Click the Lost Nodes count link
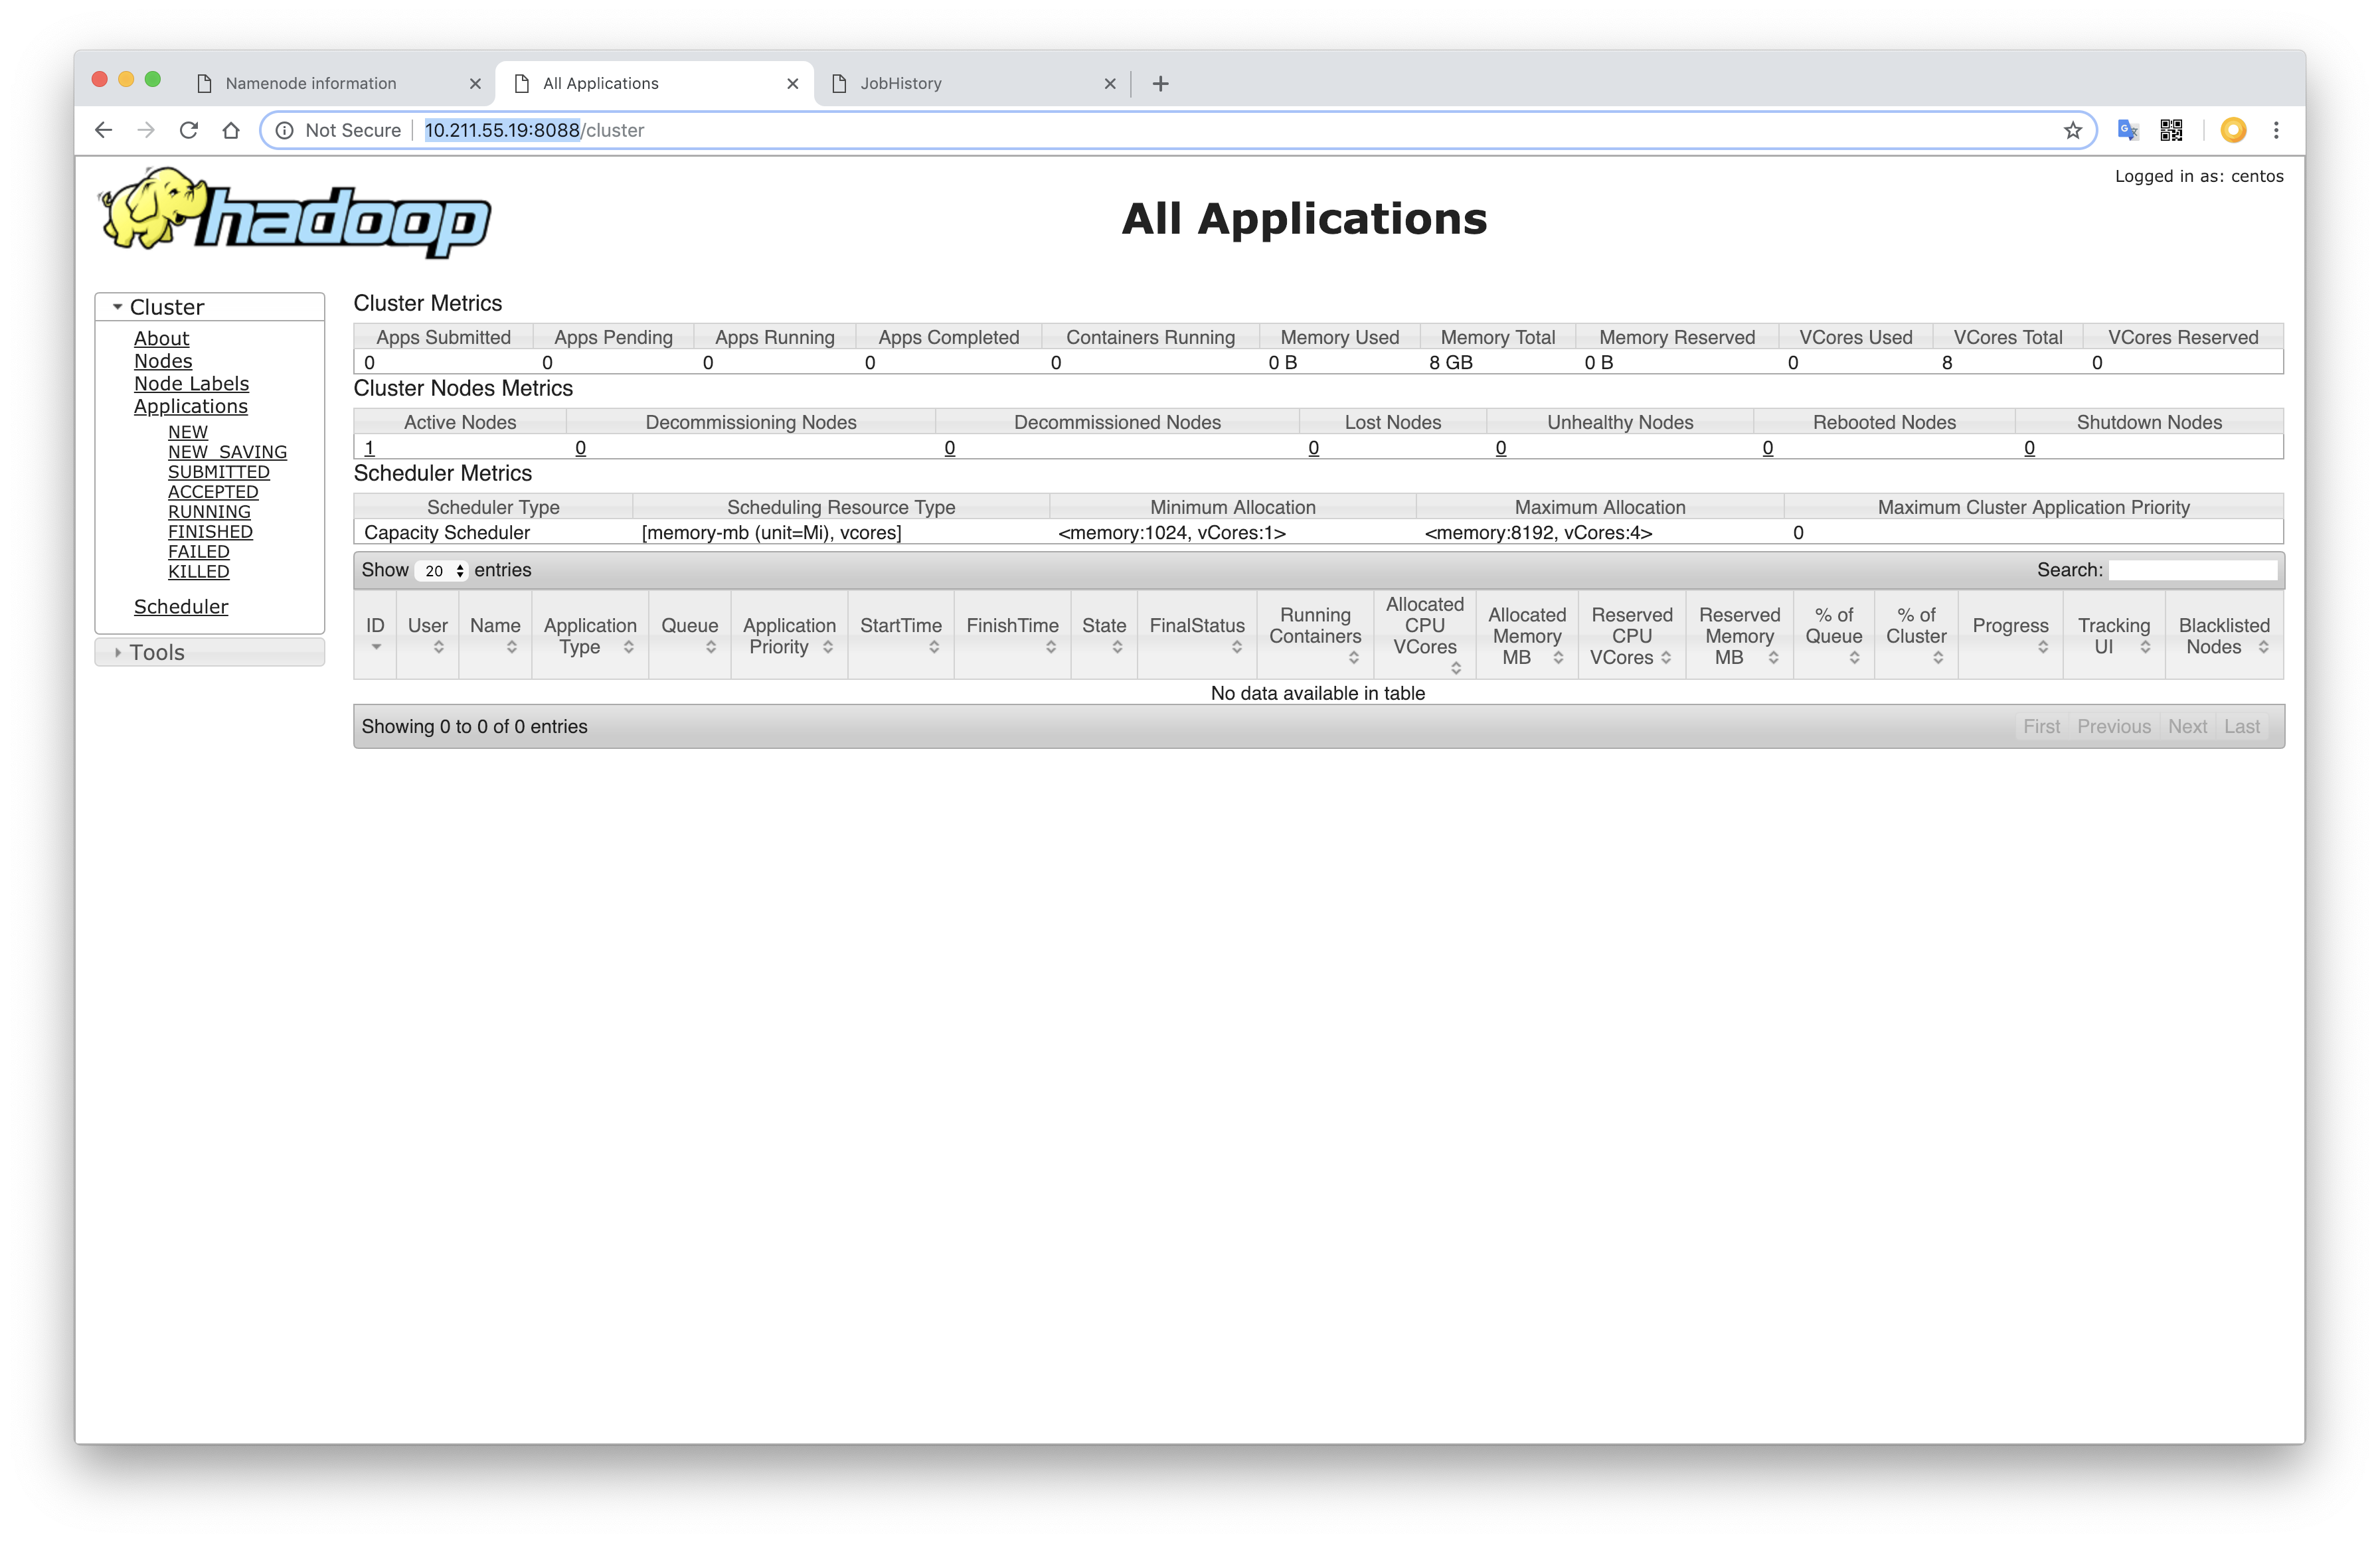 pos(1313,448)
